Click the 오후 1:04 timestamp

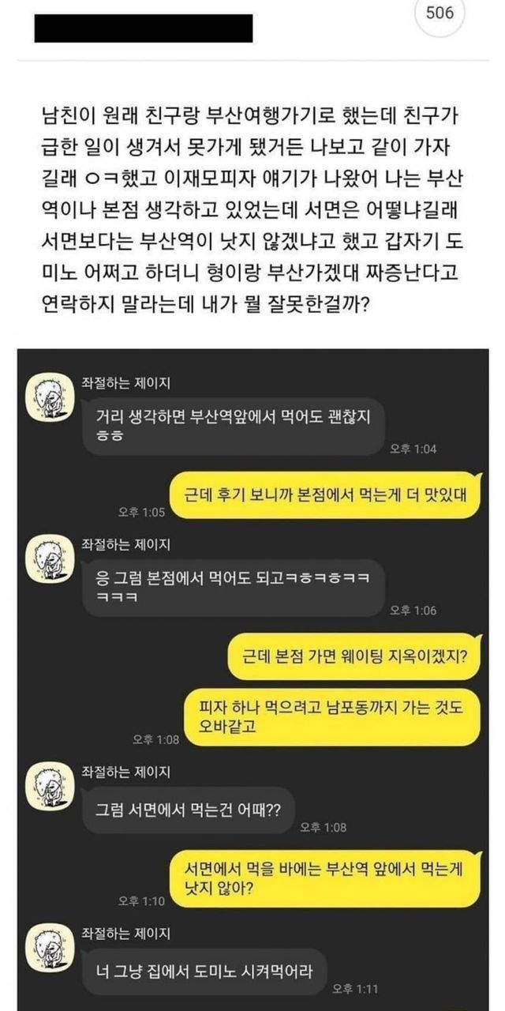413,449
